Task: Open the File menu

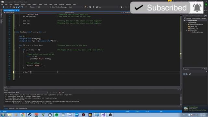Action: (x=2, y=4)
